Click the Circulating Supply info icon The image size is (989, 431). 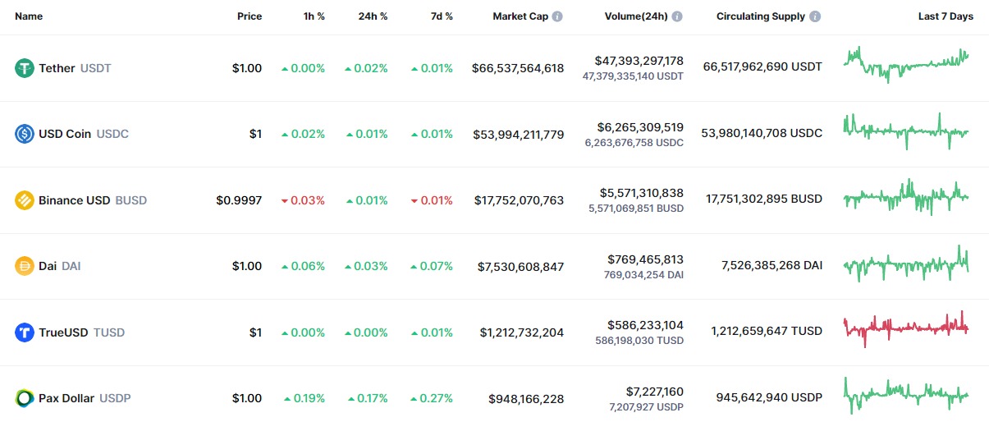pos(815,16)
